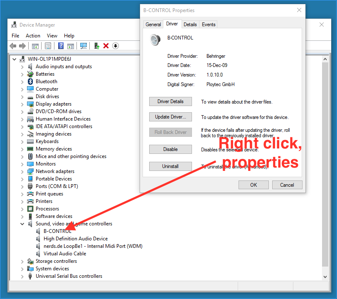Expand the Audio inputs and outputs node
The image size is (337, 299).
[x=22, y=67]
